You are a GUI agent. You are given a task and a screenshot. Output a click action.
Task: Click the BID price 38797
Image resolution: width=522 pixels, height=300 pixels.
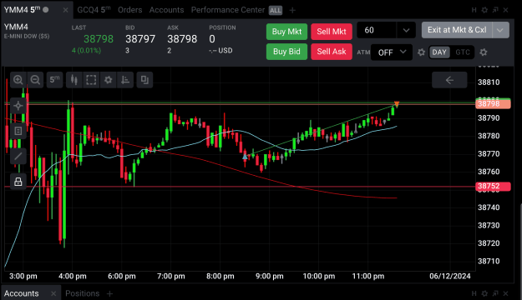point(140,39)
